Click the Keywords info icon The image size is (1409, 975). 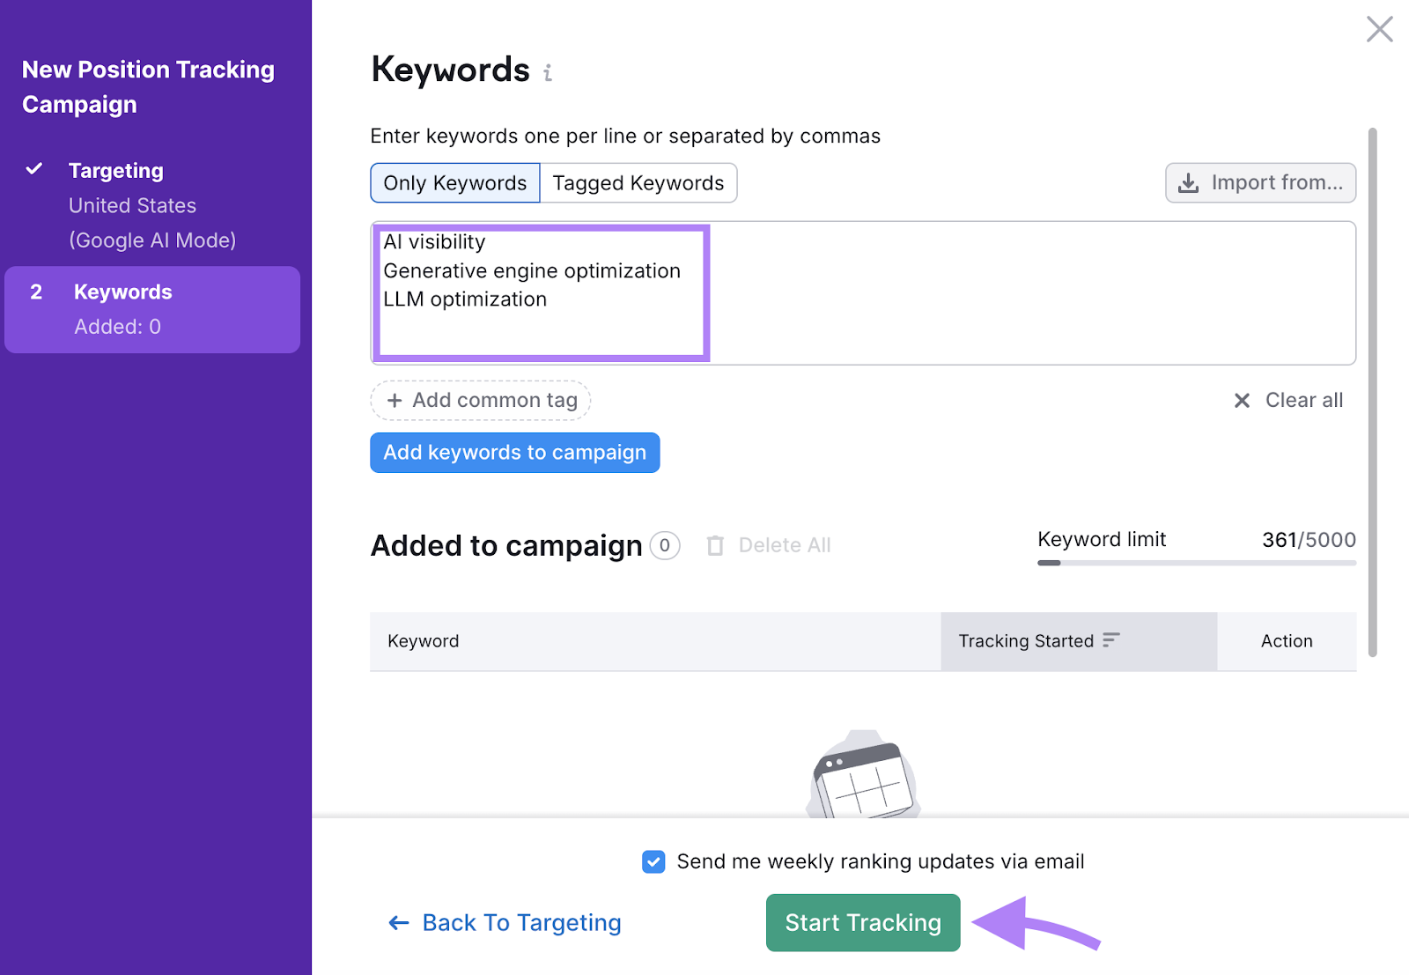pos(548,73)
